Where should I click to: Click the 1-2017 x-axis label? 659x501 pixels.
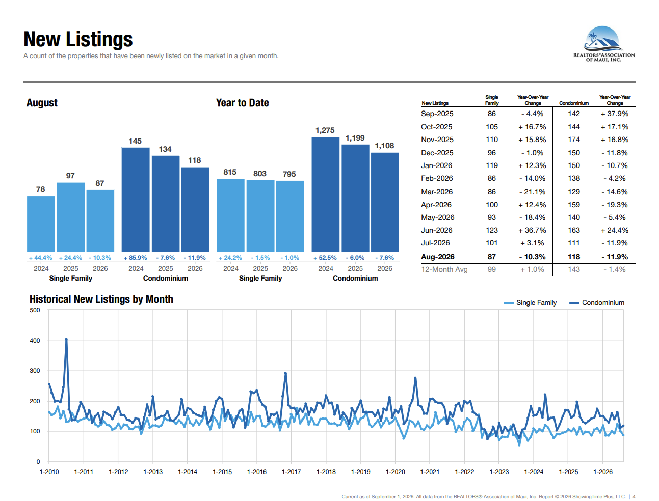click(292, 472)
